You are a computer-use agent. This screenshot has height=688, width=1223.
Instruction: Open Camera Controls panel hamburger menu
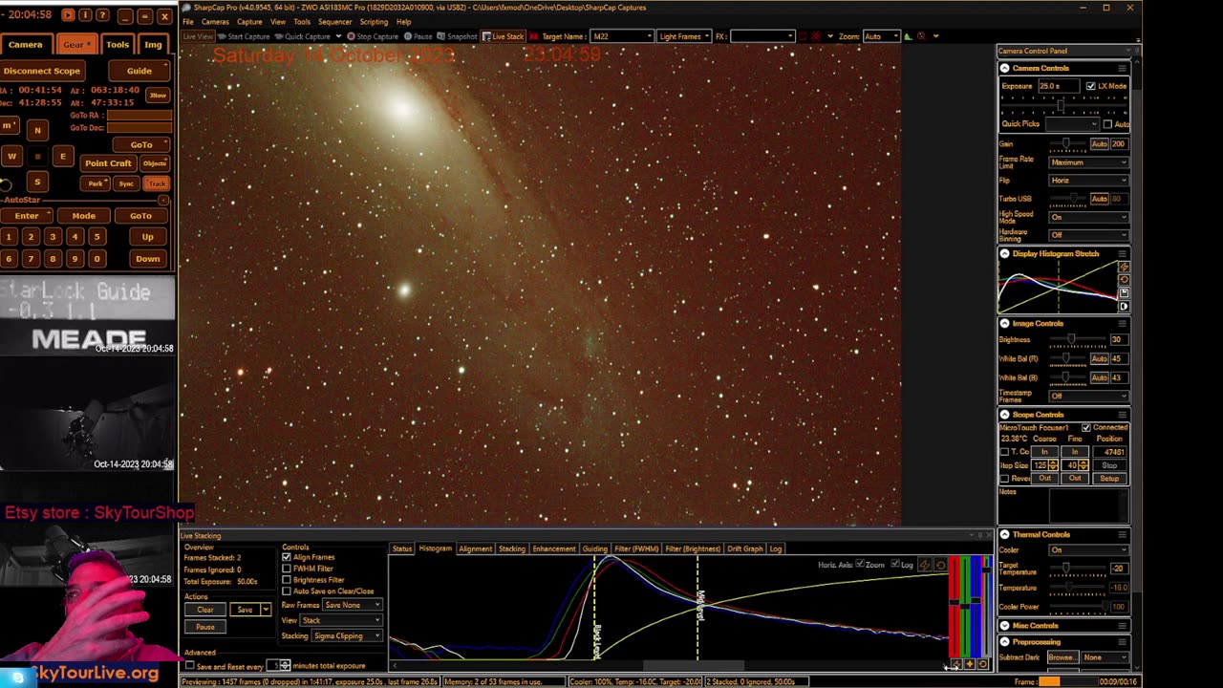(x=1122, y=68)
